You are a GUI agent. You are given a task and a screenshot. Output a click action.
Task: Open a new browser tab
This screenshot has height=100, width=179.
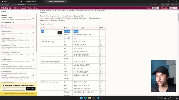pos(69,1)
